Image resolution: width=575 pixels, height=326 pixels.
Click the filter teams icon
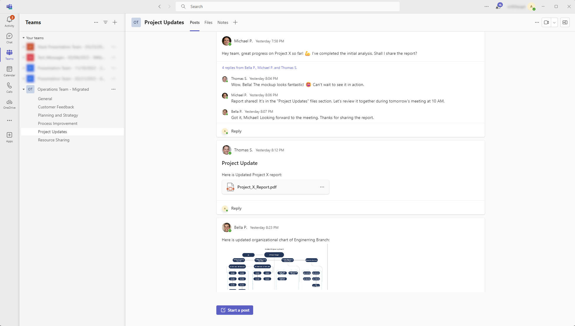(x=106, y=22)
